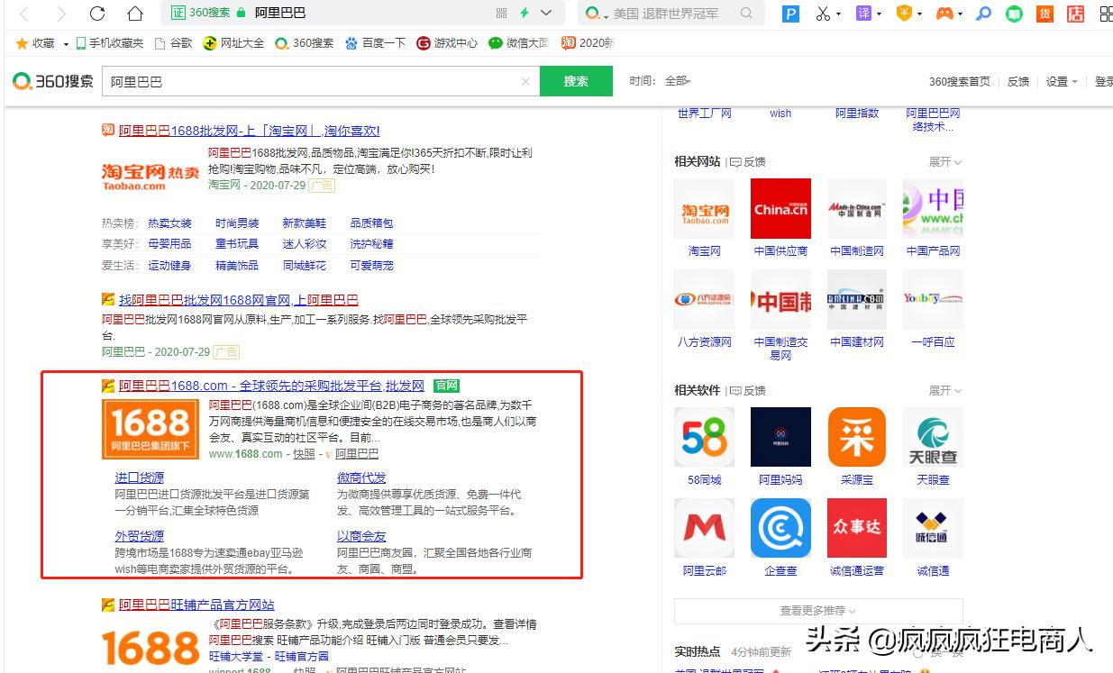Click the scissors screenshot tool icon
Viewport: 1113px width, 673px height.
tap(823, 14)
